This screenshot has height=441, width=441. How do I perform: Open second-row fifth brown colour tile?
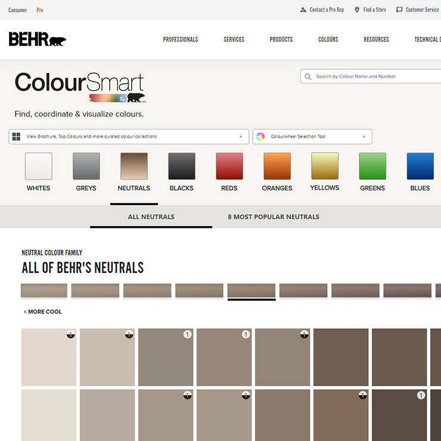coord(282,415)
